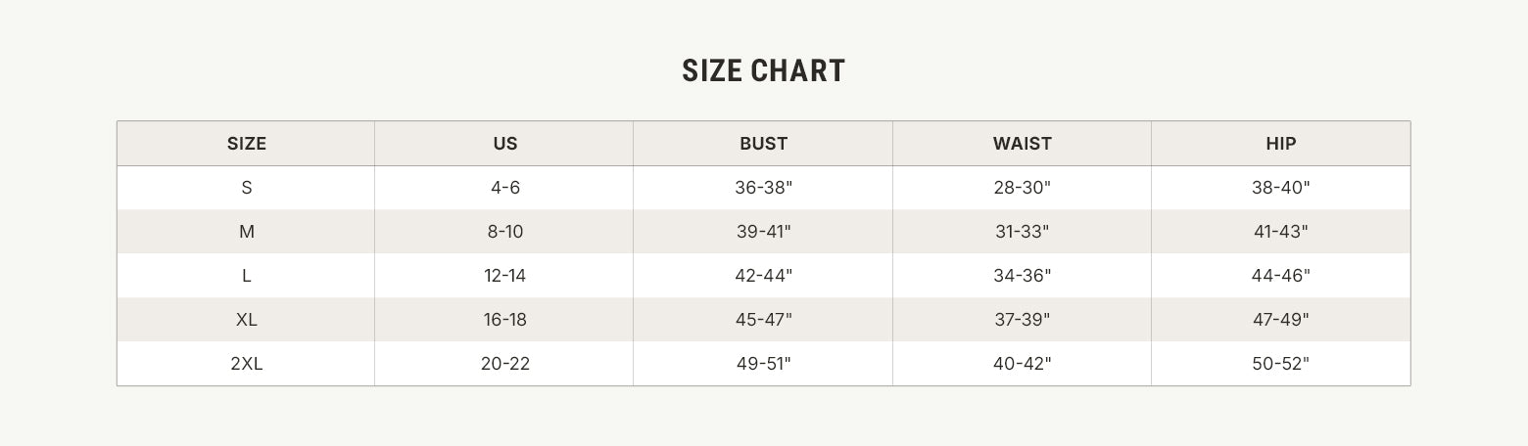1528x446 pixels.
Task: Click hip measurement 41-43" cell
Action: coord(1281,232)
